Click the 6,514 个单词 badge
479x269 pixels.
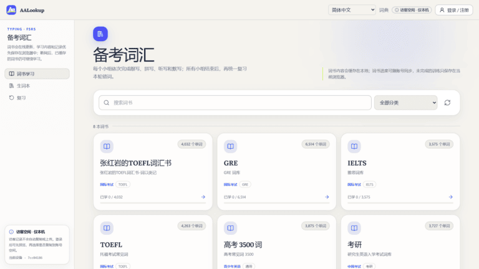click(x=316, y=144)
